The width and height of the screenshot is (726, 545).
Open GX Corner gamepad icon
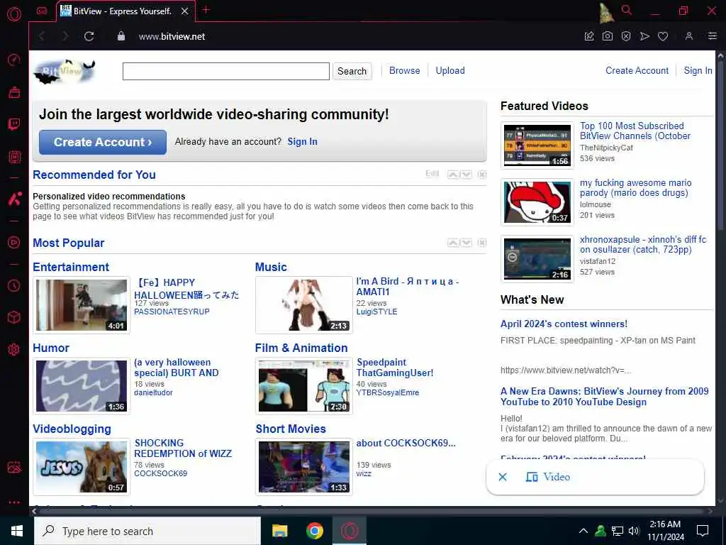(42, 11)
